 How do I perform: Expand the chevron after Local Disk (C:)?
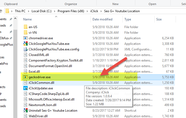(x=54, y=11)
